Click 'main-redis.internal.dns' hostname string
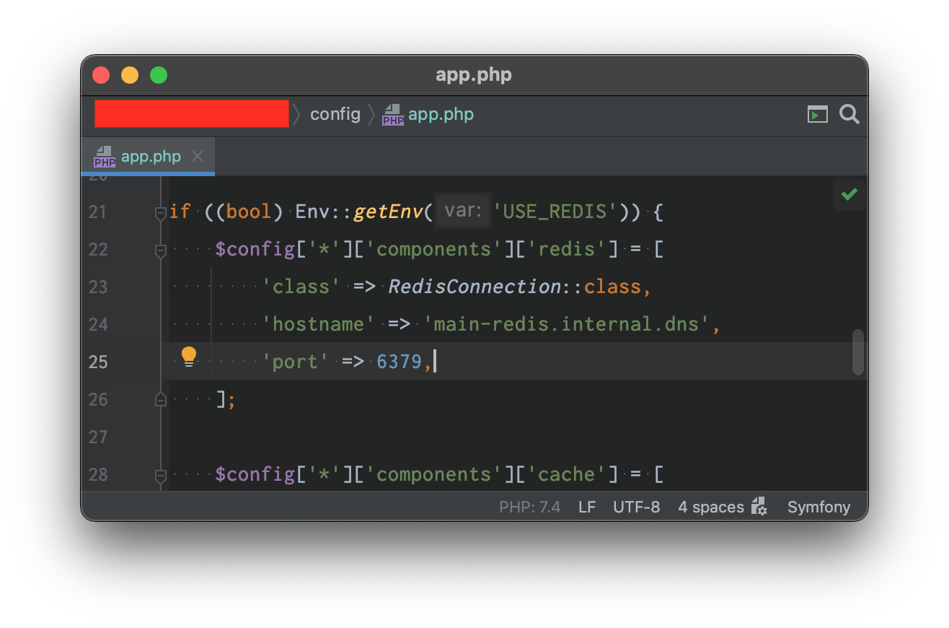 pos(567,324)
